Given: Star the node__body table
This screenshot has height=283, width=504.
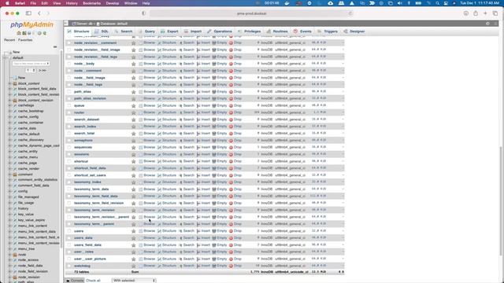Looking at the screenshot, I should 133,64.
